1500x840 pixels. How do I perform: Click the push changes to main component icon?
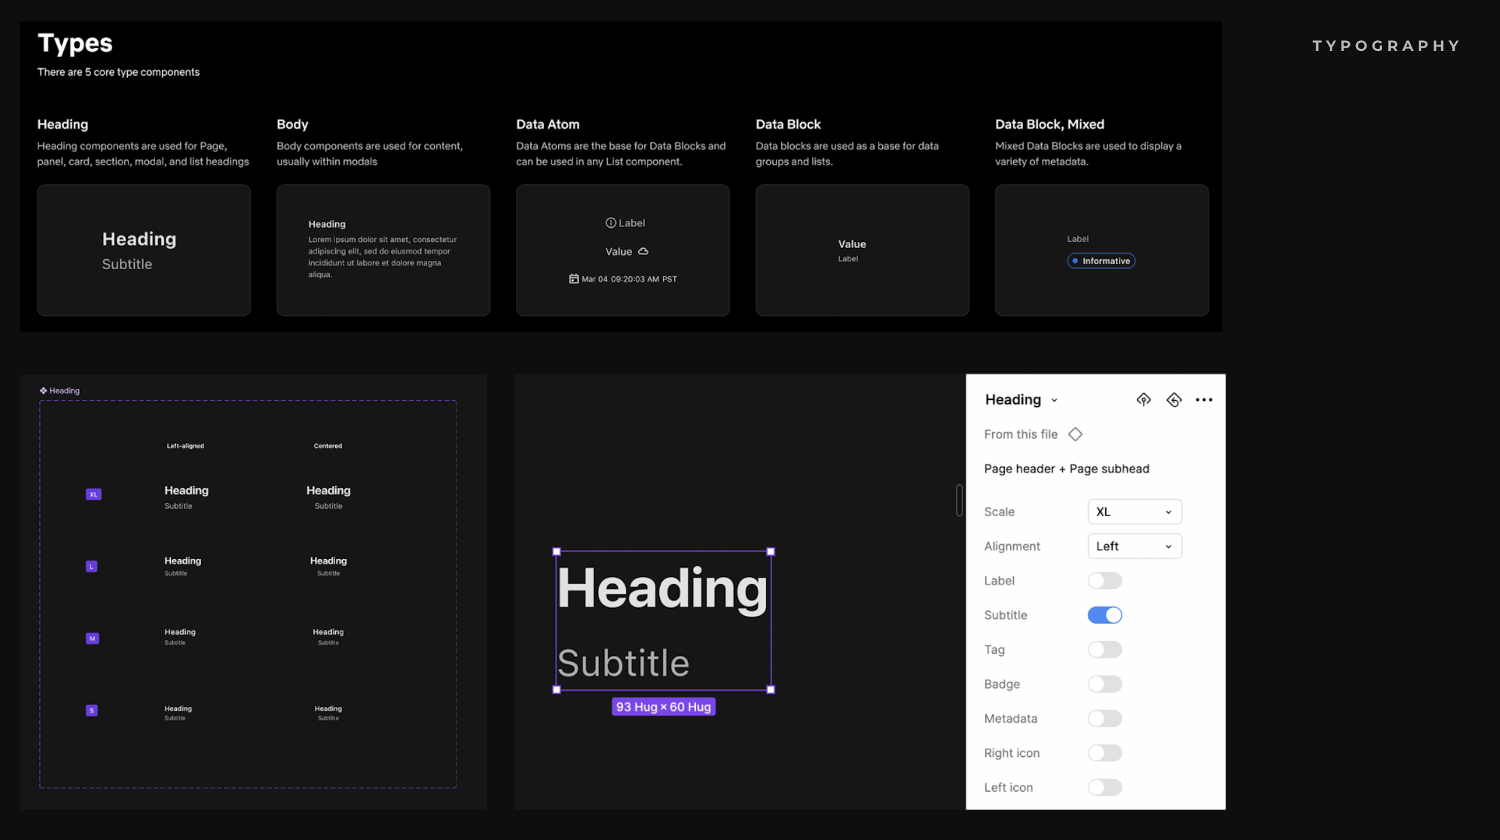coord(1143,400)
